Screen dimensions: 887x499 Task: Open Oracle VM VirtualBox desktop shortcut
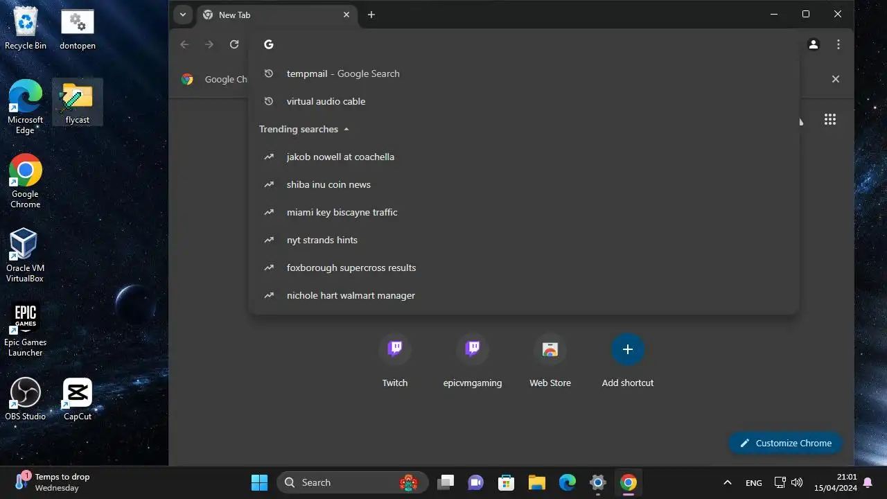click(26, 255)
